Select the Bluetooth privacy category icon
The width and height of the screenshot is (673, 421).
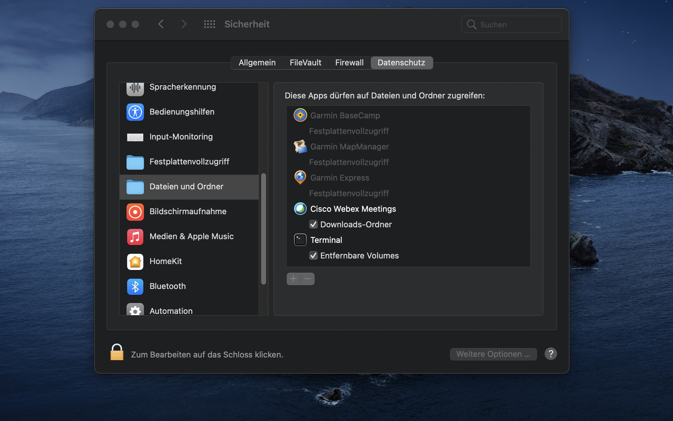135,286
